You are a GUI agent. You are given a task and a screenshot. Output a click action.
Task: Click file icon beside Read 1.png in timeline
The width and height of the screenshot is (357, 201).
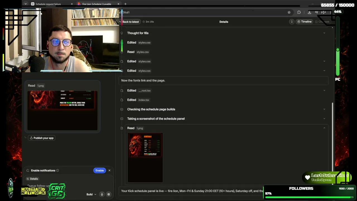click(122, 128)
